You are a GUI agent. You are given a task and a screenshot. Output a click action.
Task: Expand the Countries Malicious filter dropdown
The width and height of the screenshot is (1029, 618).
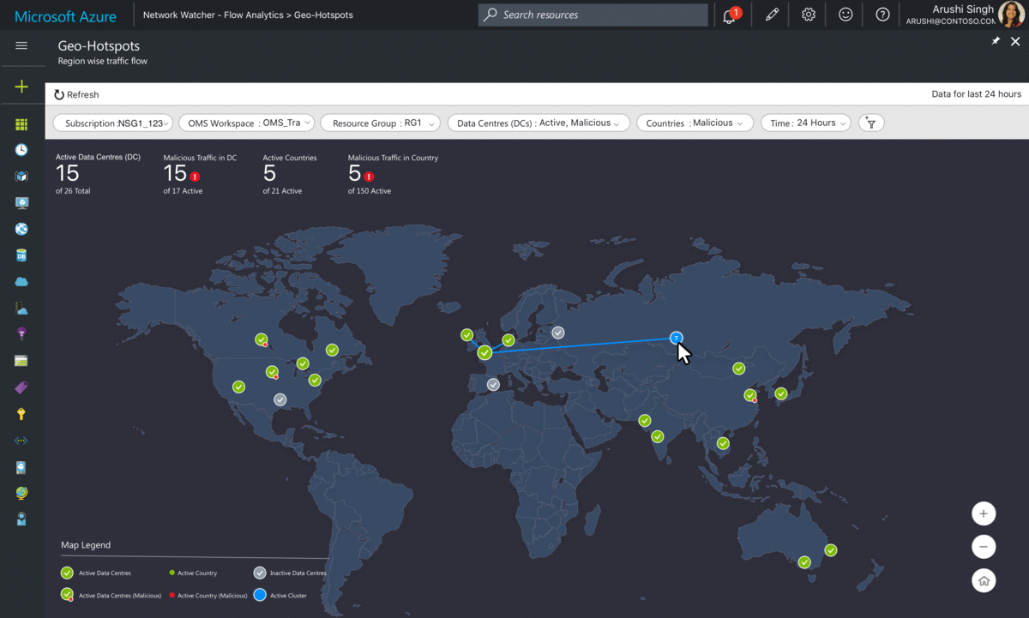[x=695, y=123]
